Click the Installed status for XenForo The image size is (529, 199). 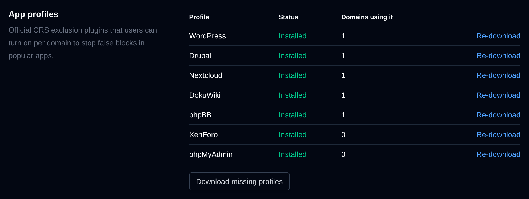[x=292, y=135]
